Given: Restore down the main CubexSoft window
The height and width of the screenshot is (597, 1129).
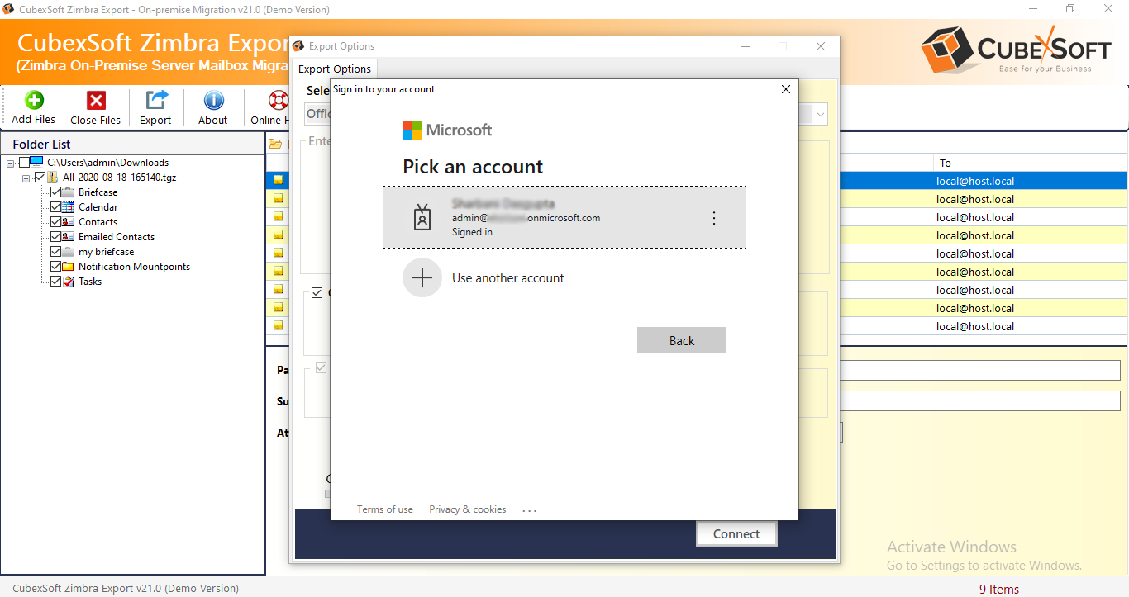Looking at the screenshot, I should [1070, 9].
